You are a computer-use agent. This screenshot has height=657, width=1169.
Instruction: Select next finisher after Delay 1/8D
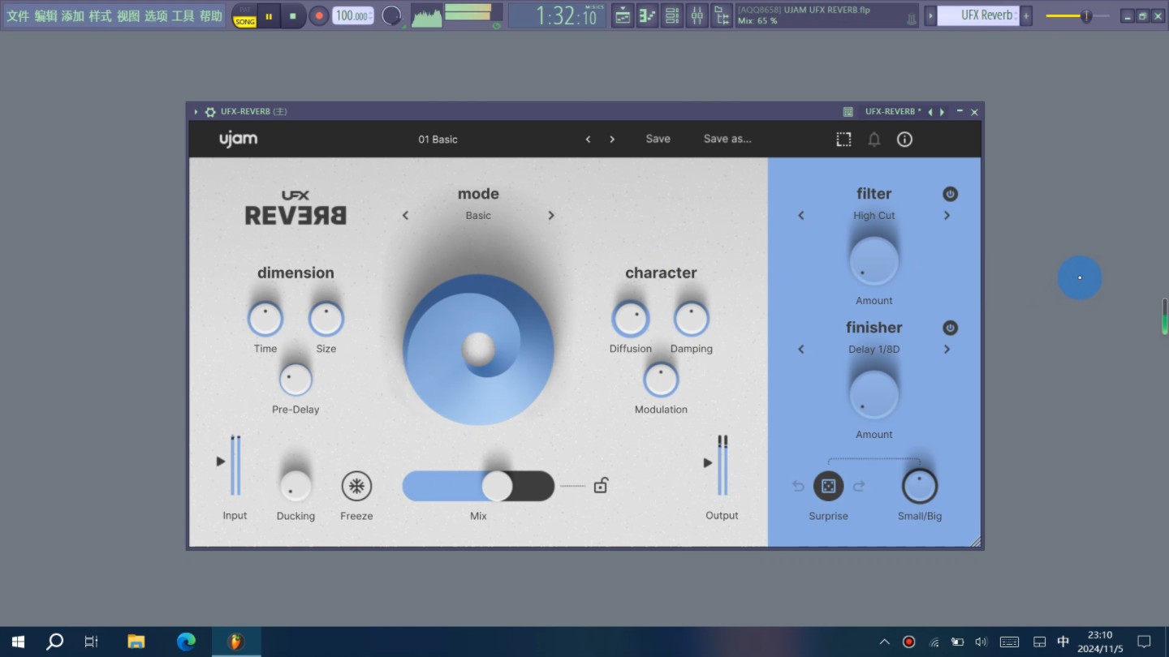[x=947, y=350]
